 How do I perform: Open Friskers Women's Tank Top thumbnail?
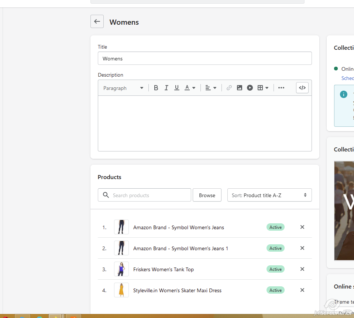point(121,269)
